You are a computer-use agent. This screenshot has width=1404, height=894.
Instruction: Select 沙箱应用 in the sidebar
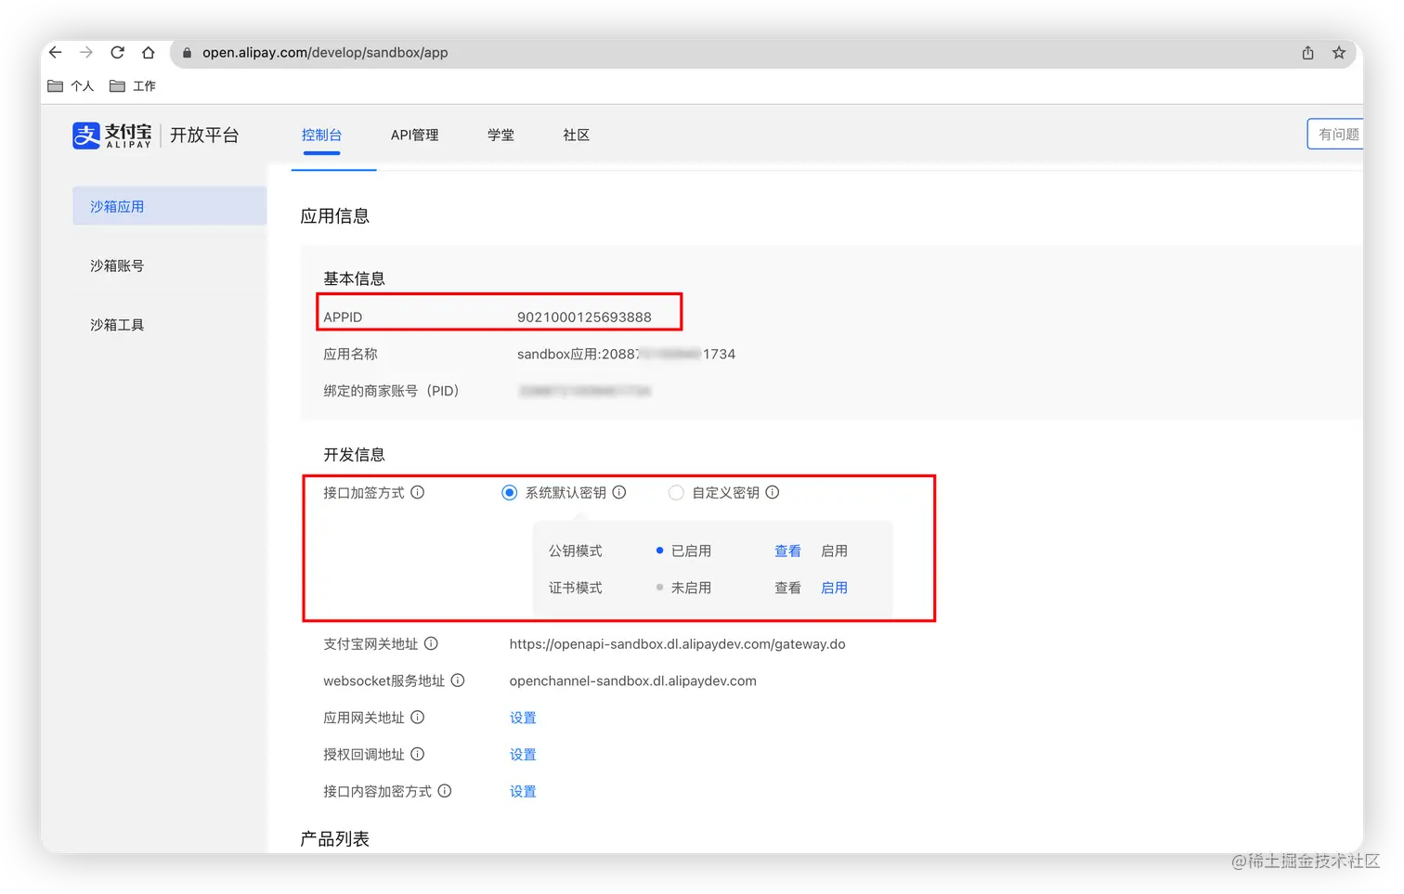(x=169, y=206)
